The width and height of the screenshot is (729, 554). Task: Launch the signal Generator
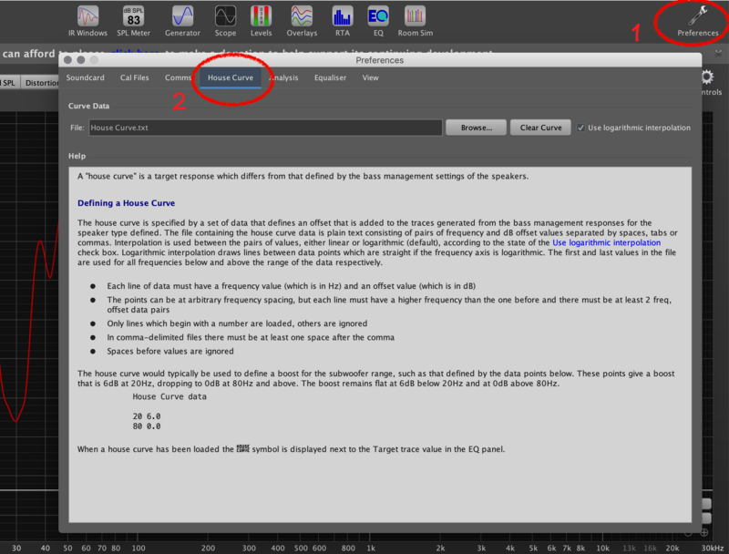click(x=182, y=18)
